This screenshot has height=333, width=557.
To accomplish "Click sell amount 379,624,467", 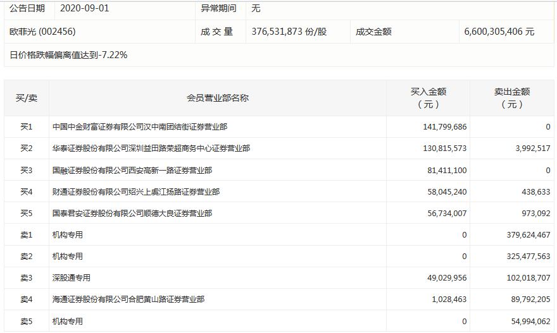I will point(529,235).
